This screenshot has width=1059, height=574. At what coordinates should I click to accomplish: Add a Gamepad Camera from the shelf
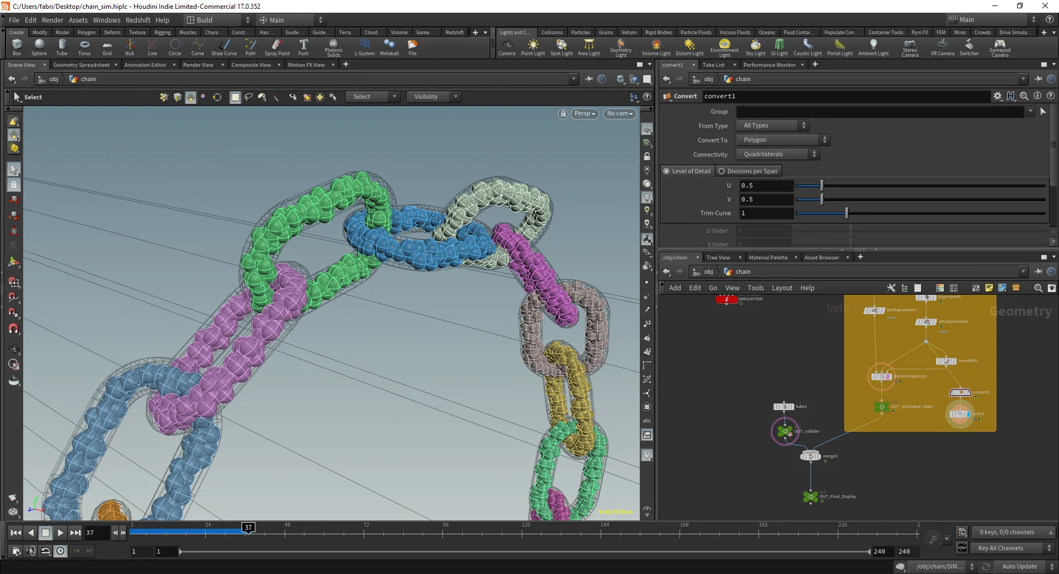pos(999,47)
